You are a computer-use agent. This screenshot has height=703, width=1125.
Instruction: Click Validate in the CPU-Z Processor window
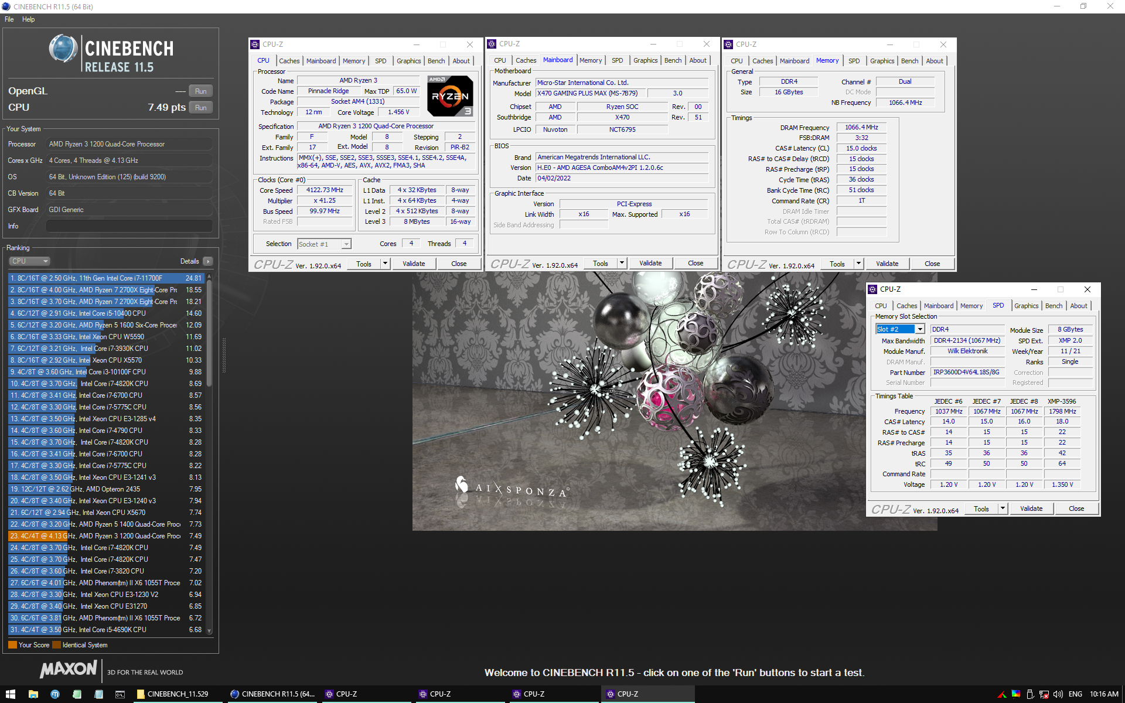(x=414, y=264)
